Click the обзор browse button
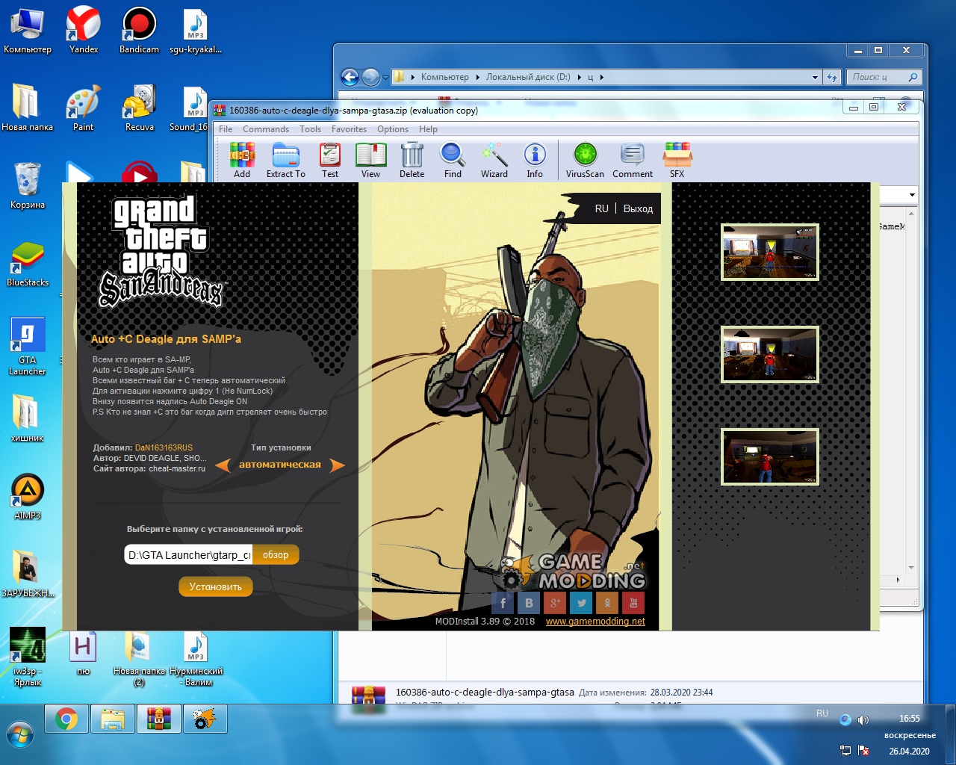Image resolution: width=956 pixels, height=765 pixels. coord(276,555)
